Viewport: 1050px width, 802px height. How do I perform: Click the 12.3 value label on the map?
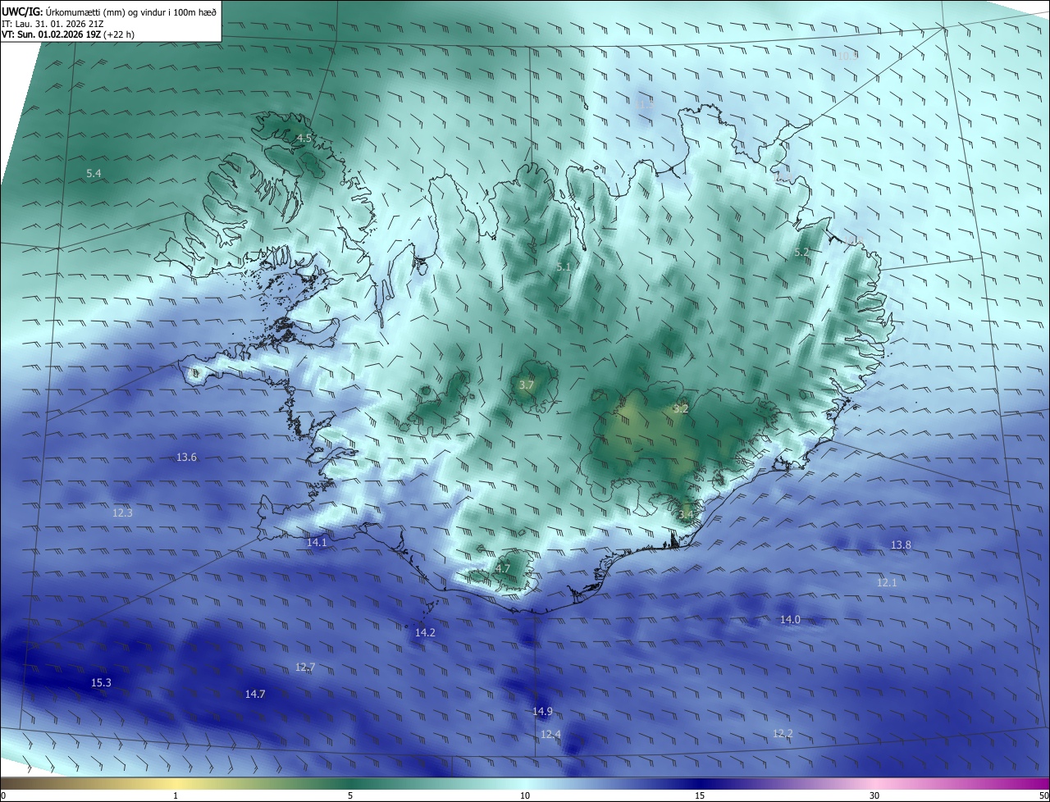[x=122, y=513]
